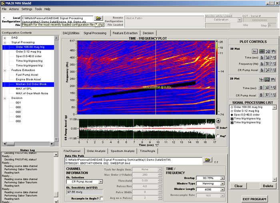
Task: Select the 3D Plot zoom magnifier tool
Action: pos(268,51)
